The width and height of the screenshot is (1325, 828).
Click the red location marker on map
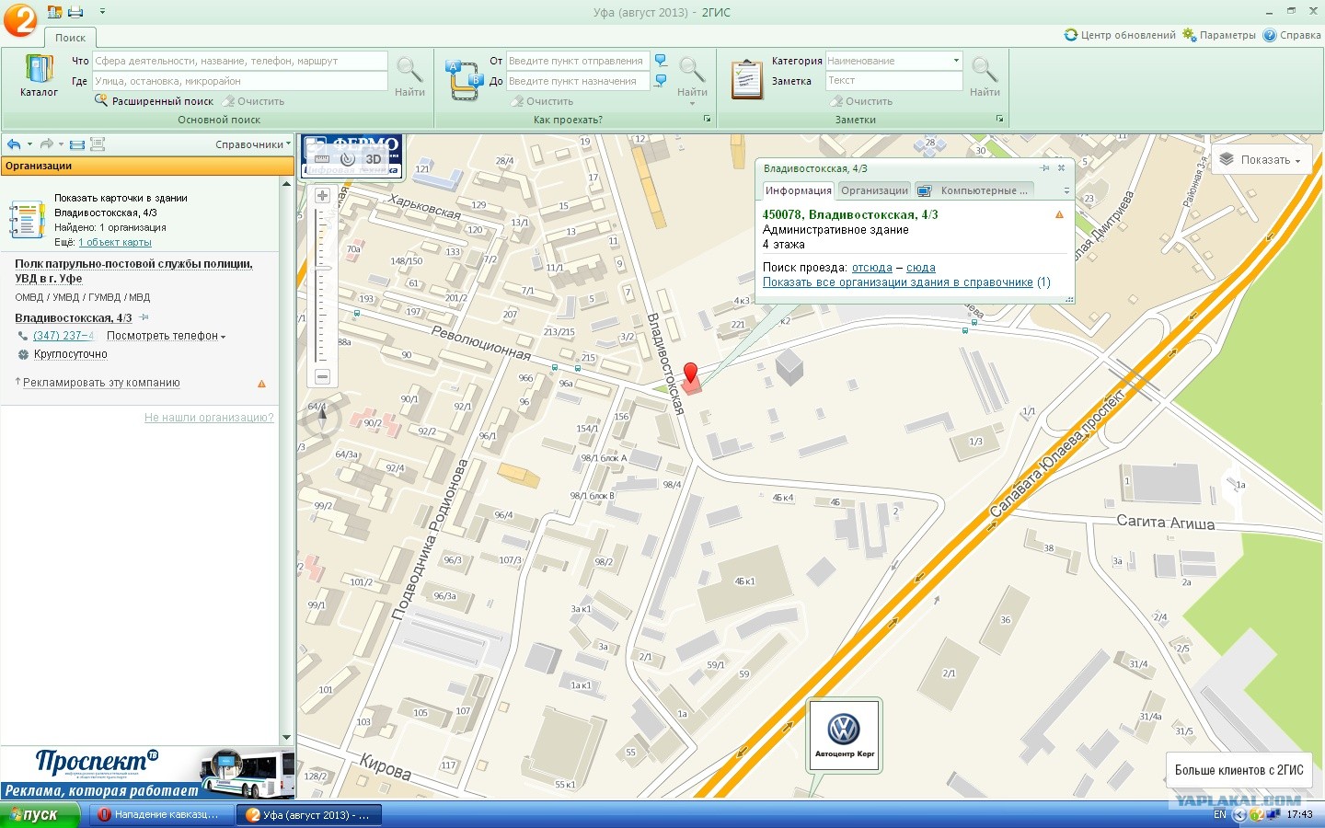point(690,374)
